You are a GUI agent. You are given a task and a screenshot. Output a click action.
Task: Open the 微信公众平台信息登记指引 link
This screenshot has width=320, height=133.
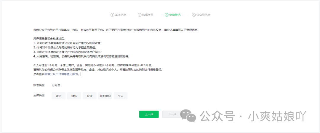[x=61, y=74]
